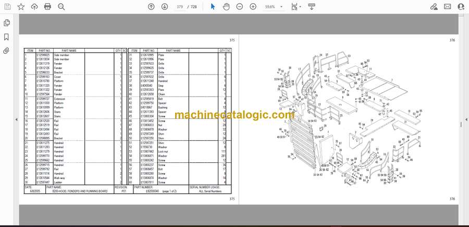Click the part name Nut

[x=160, y=125]
